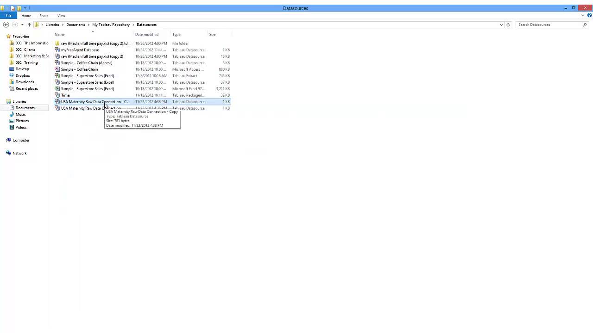Open the Music library icon
The width and height of the screenshot is (593, 333).
pos(12,114)
